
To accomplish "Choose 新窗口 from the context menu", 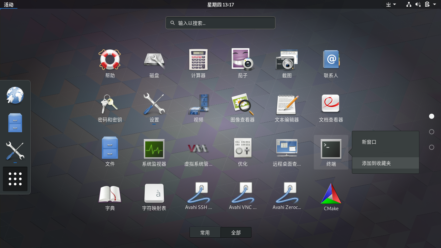I will pos(369,142).
